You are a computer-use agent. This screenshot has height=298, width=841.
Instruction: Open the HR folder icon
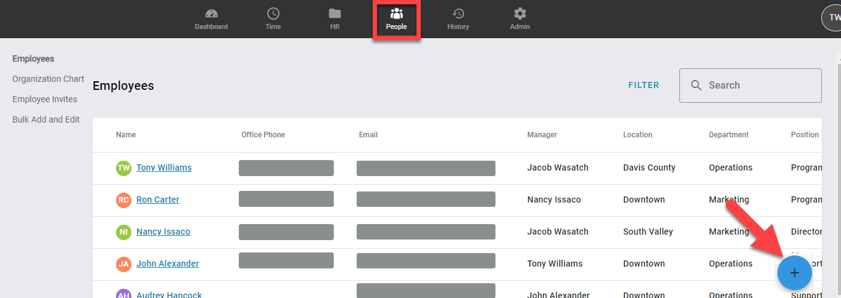click(x=334, y=14)
